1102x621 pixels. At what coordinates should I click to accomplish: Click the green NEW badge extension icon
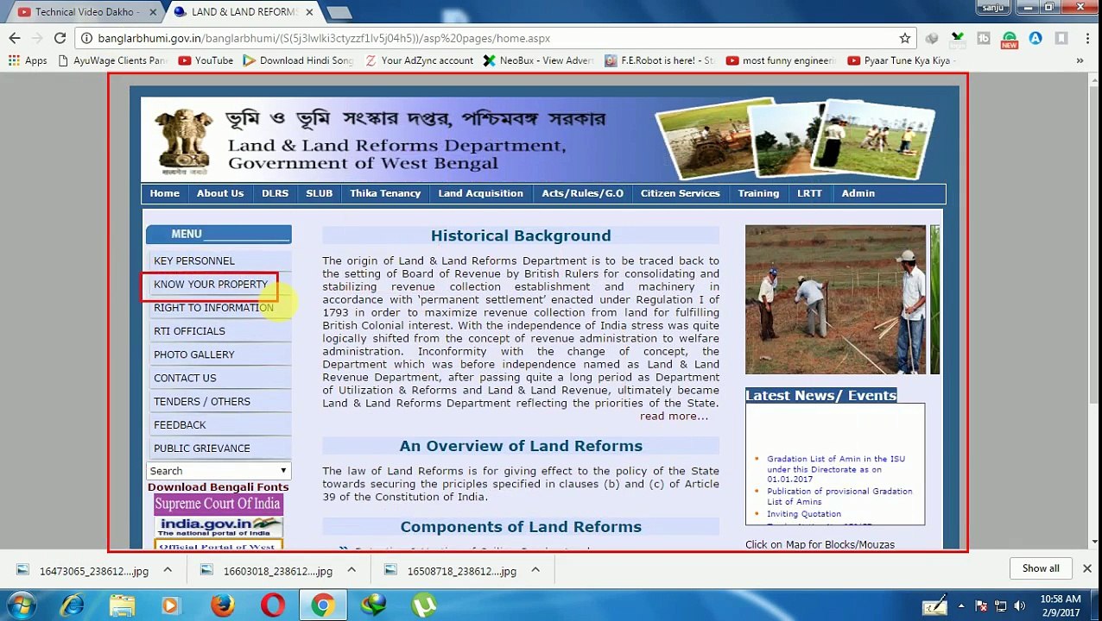click(1010, 39)
